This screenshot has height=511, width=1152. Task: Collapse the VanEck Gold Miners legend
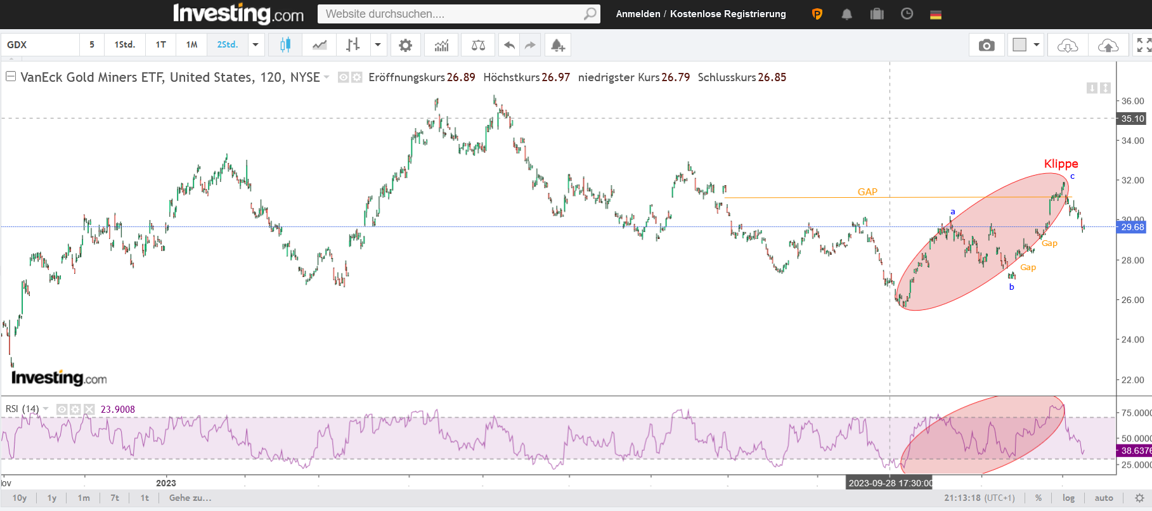click(11, 77)
